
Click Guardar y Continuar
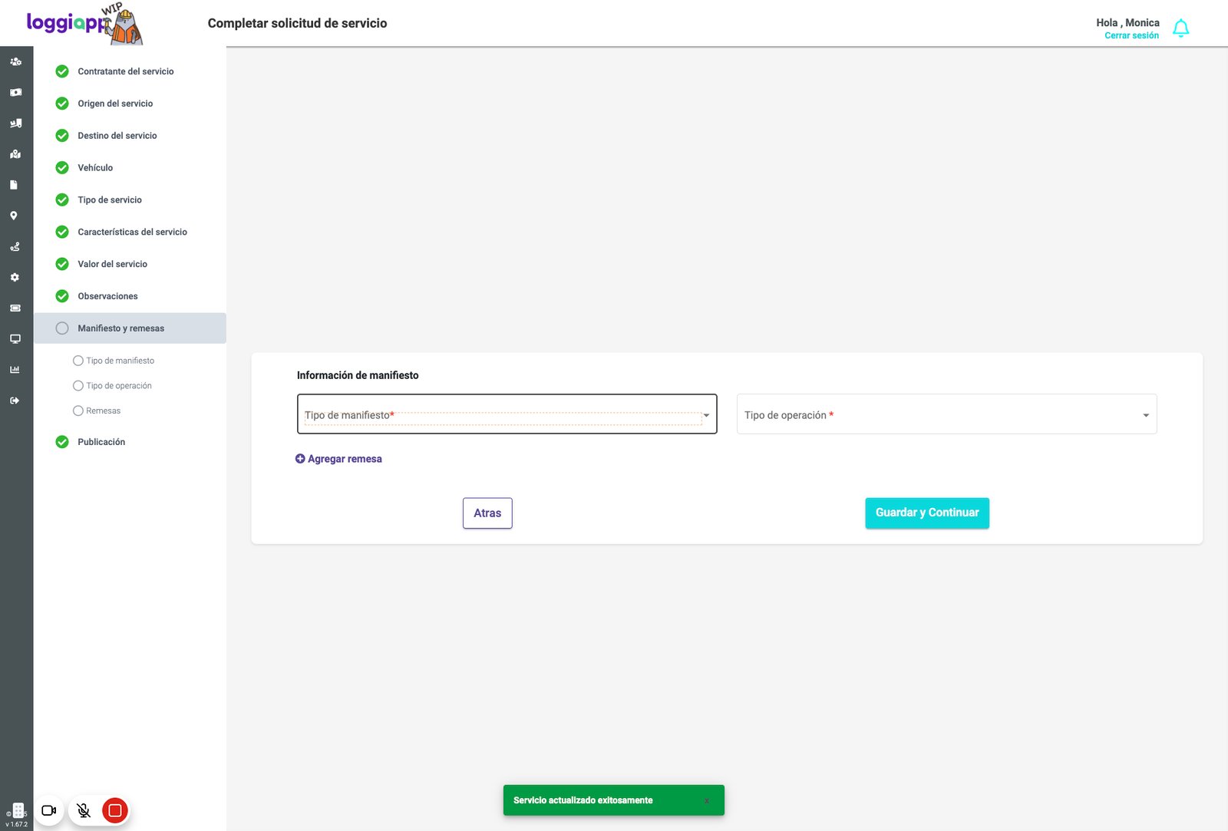point(927,513)
